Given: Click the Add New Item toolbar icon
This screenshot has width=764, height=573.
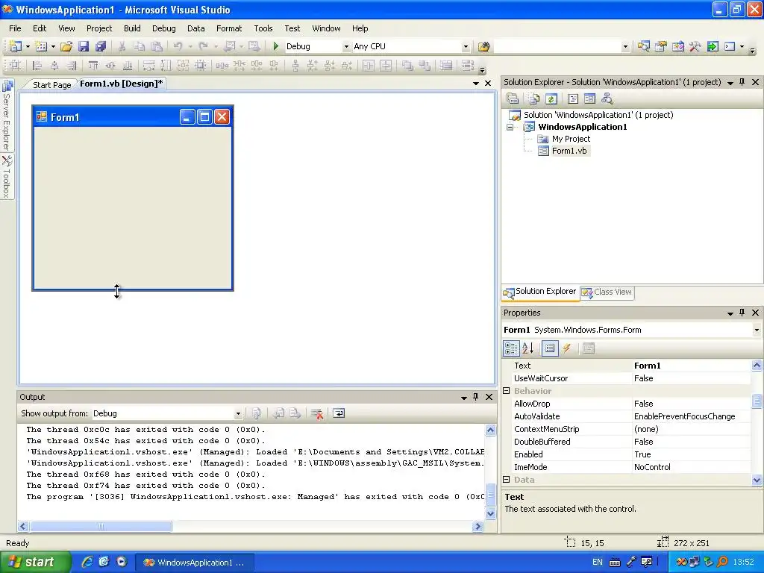Looking at the screenshot, I should coord(41,46).
